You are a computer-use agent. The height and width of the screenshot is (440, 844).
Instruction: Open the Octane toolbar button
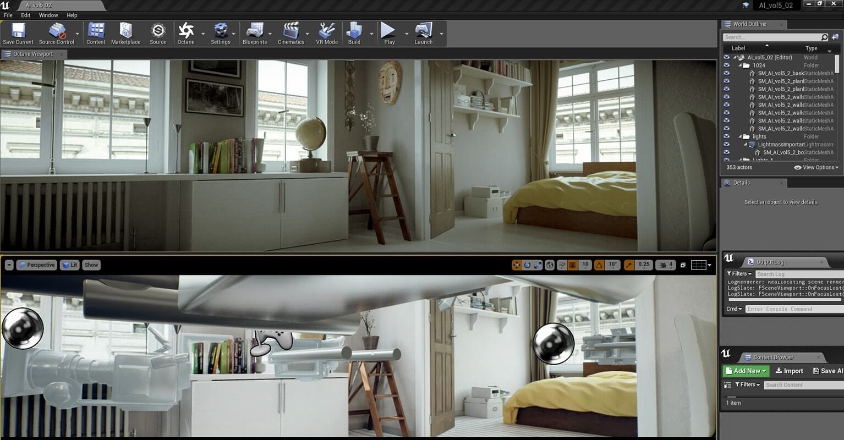186,33
